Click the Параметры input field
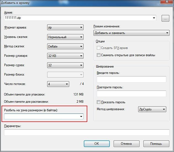Image resolution: width=174 pixels, height=152 pixels. 87,133
